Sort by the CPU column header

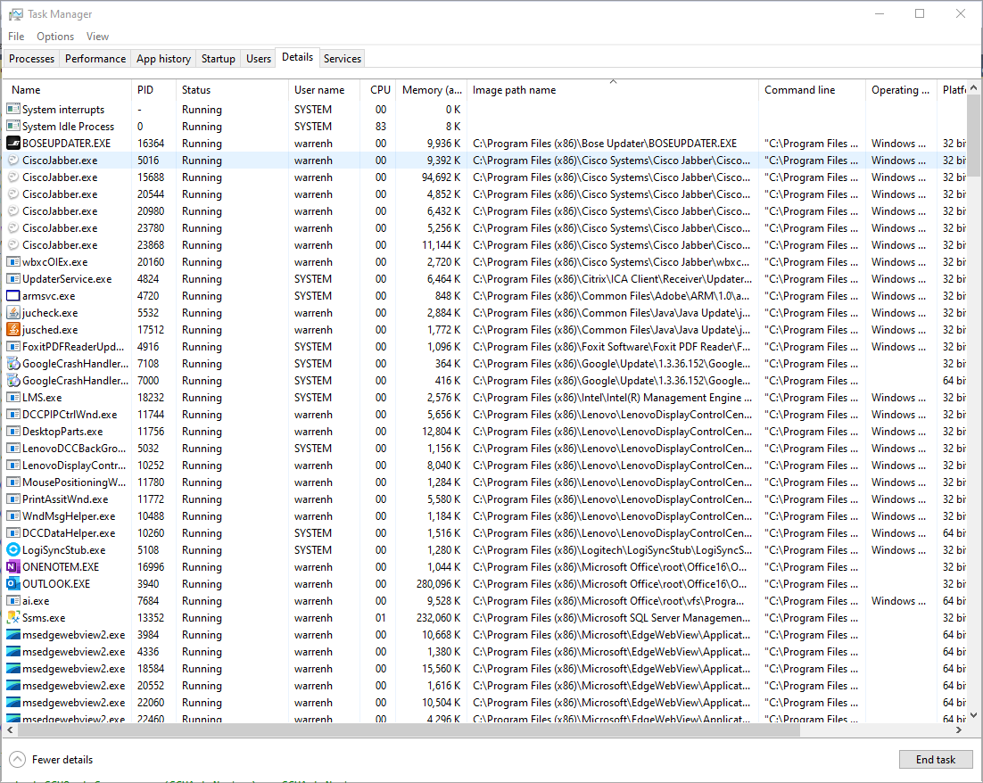[x=378, y=90]
